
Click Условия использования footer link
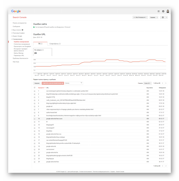[85, 172]
